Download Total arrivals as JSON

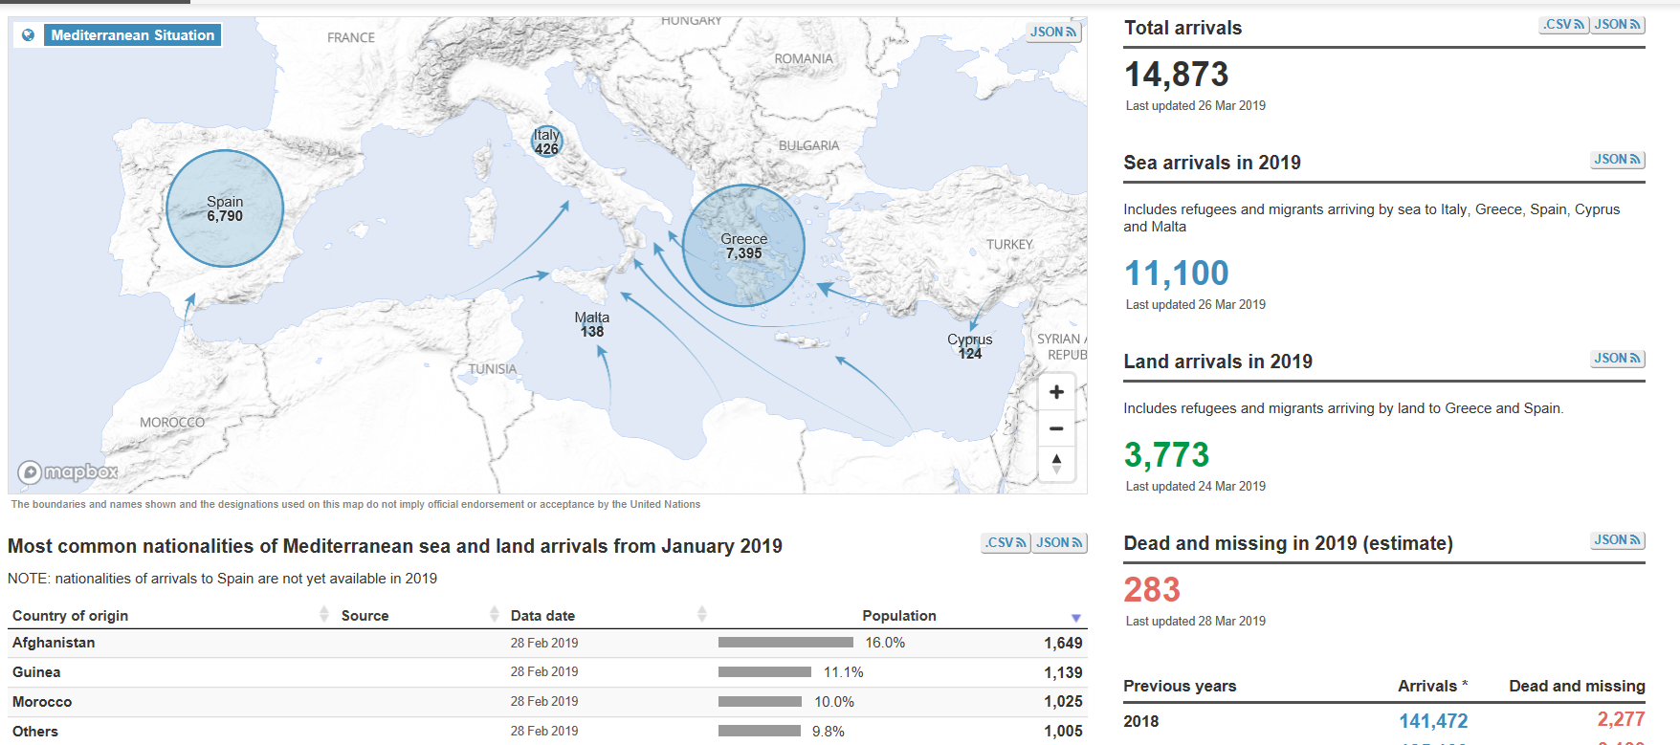point(1618,25)
